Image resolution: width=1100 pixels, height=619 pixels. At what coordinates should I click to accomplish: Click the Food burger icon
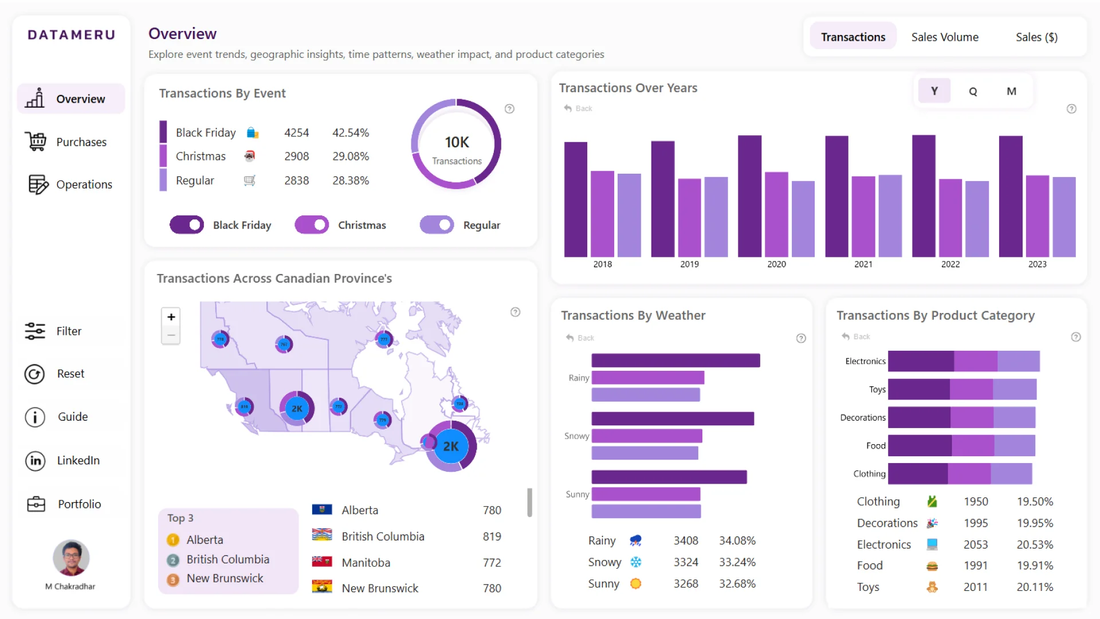(932, 566)
